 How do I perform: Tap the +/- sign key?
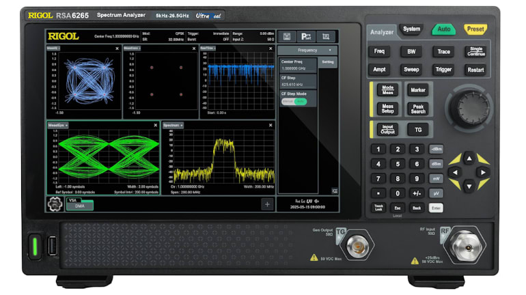click(417, 193)
